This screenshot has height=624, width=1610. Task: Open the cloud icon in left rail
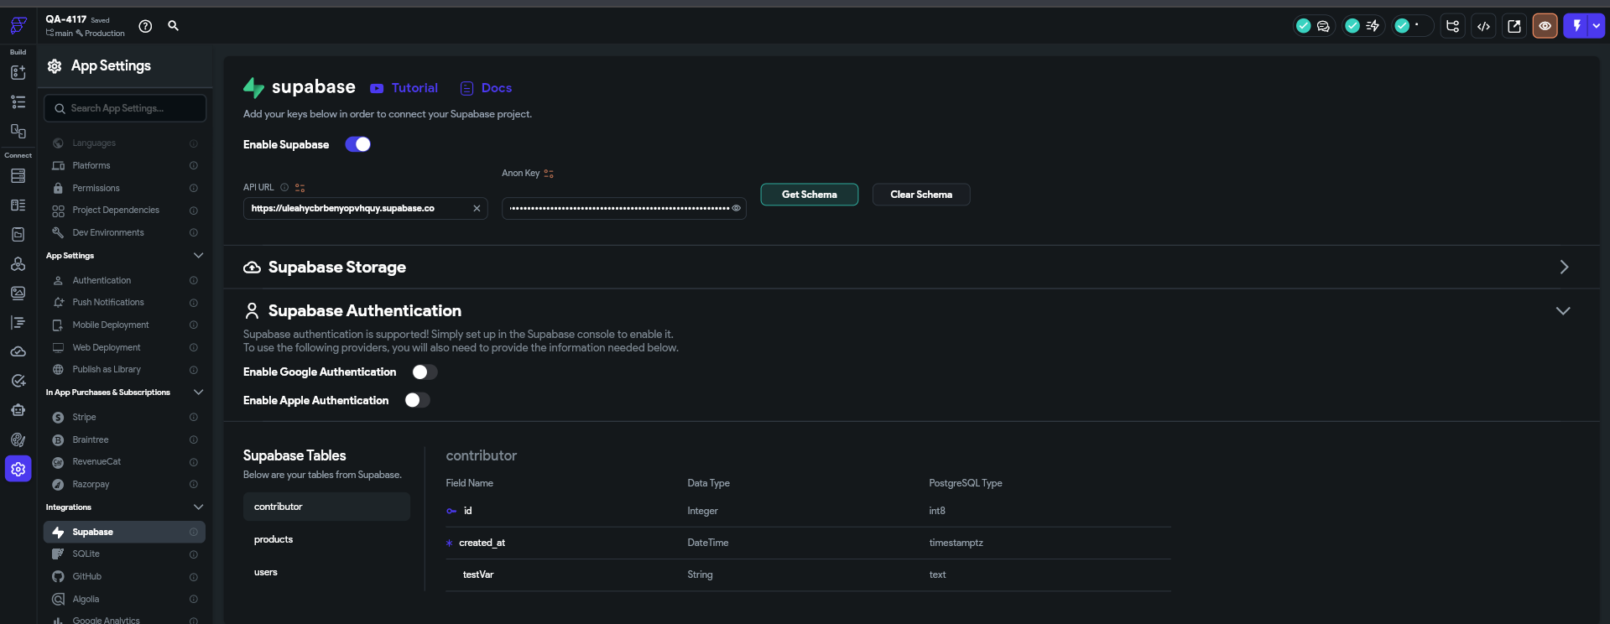pos(18,351)
